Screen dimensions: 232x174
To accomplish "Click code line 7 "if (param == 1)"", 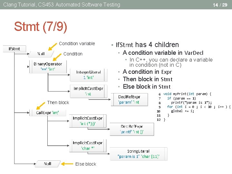I will [181, 98].
